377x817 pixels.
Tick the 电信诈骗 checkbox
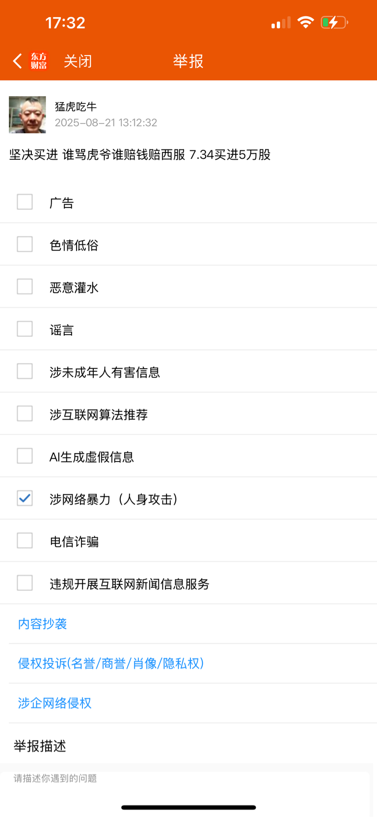25,540
